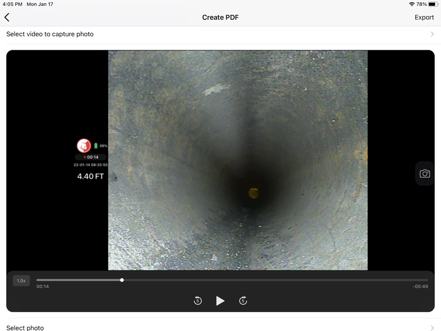This screenshot has height=331, width=441.
Task: Open the 'Select photo' row
Action: (25, 327)
